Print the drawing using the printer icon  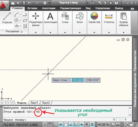pos(45,3)
